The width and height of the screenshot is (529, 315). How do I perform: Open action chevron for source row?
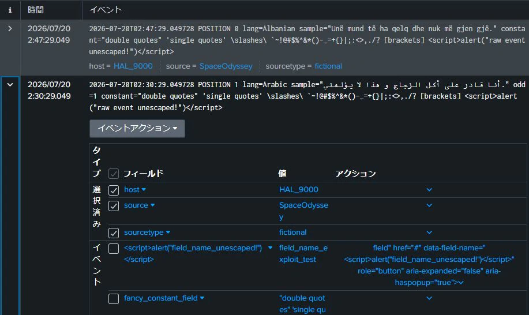click(x=429, y=205)
